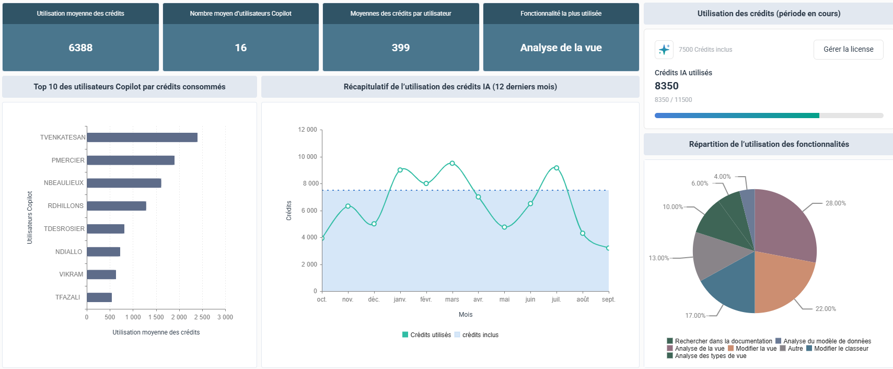Click the TFAZALI bar
Viewport: 893px width, 369px height.
[x=99, y=297]
